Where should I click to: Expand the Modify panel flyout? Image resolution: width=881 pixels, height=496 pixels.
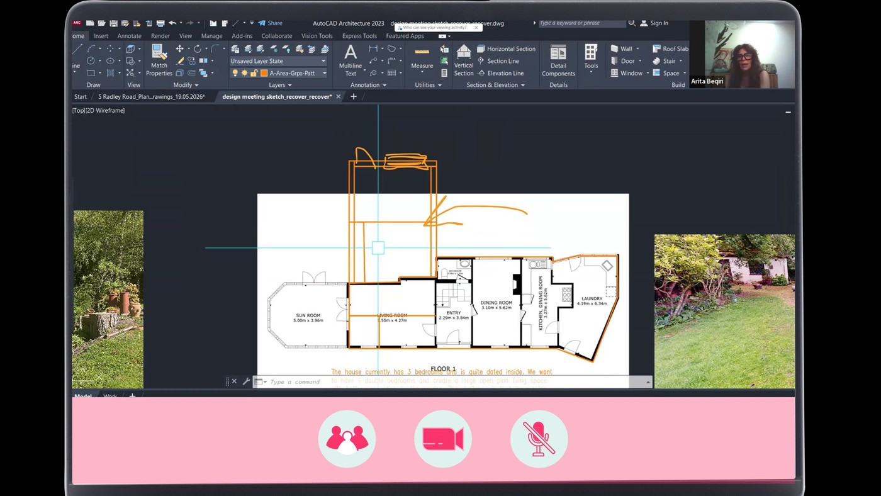(x=186, y=85)
